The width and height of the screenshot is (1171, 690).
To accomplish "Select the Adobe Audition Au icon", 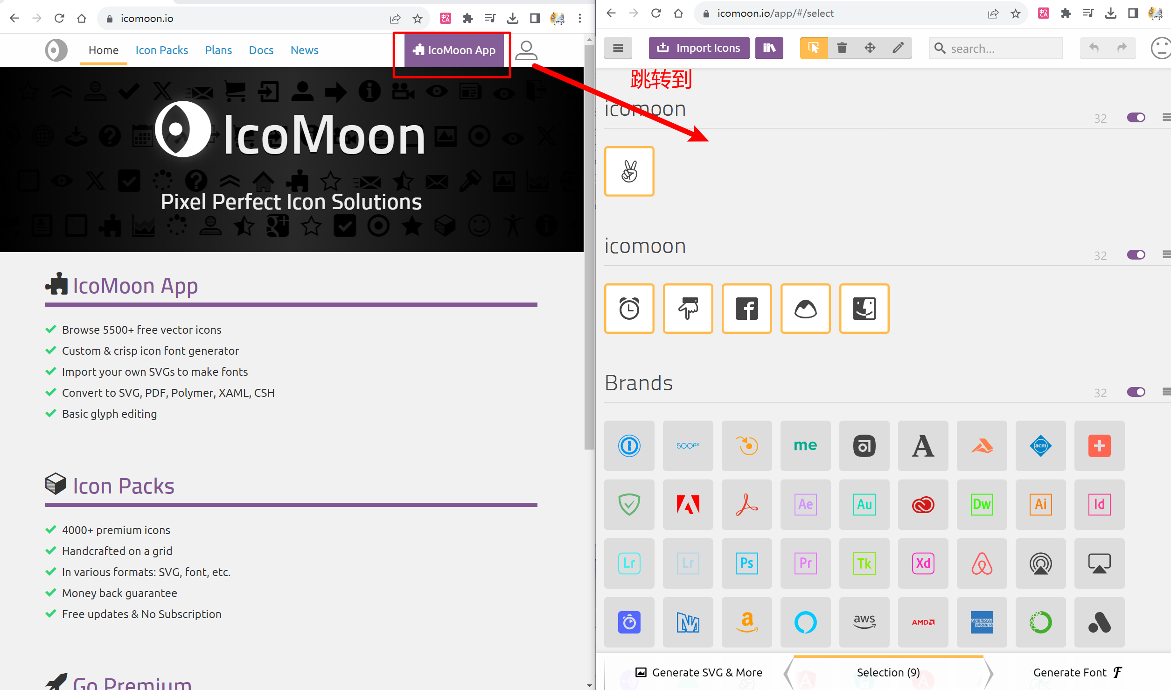I will [864, 505].
